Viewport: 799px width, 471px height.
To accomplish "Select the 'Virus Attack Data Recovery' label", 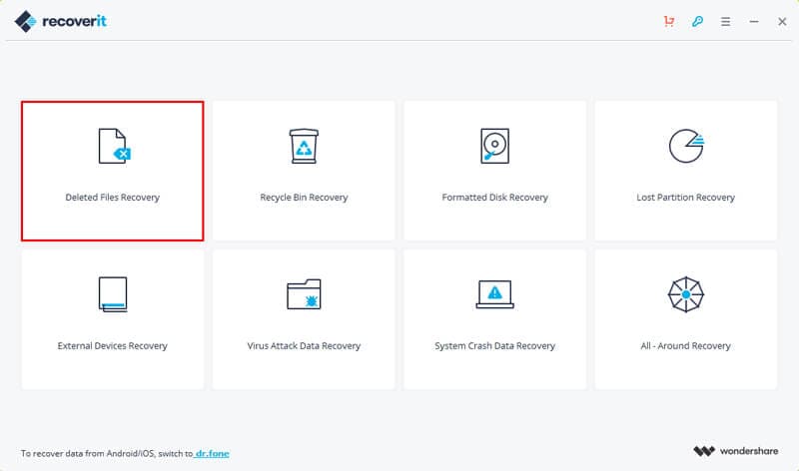I will tap(304, 345).
